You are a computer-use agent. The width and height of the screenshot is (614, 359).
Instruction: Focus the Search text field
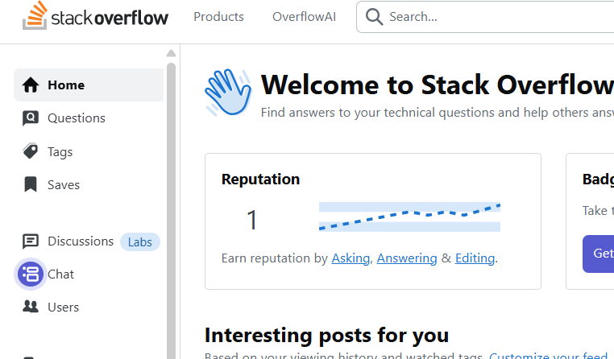(483, 17)
